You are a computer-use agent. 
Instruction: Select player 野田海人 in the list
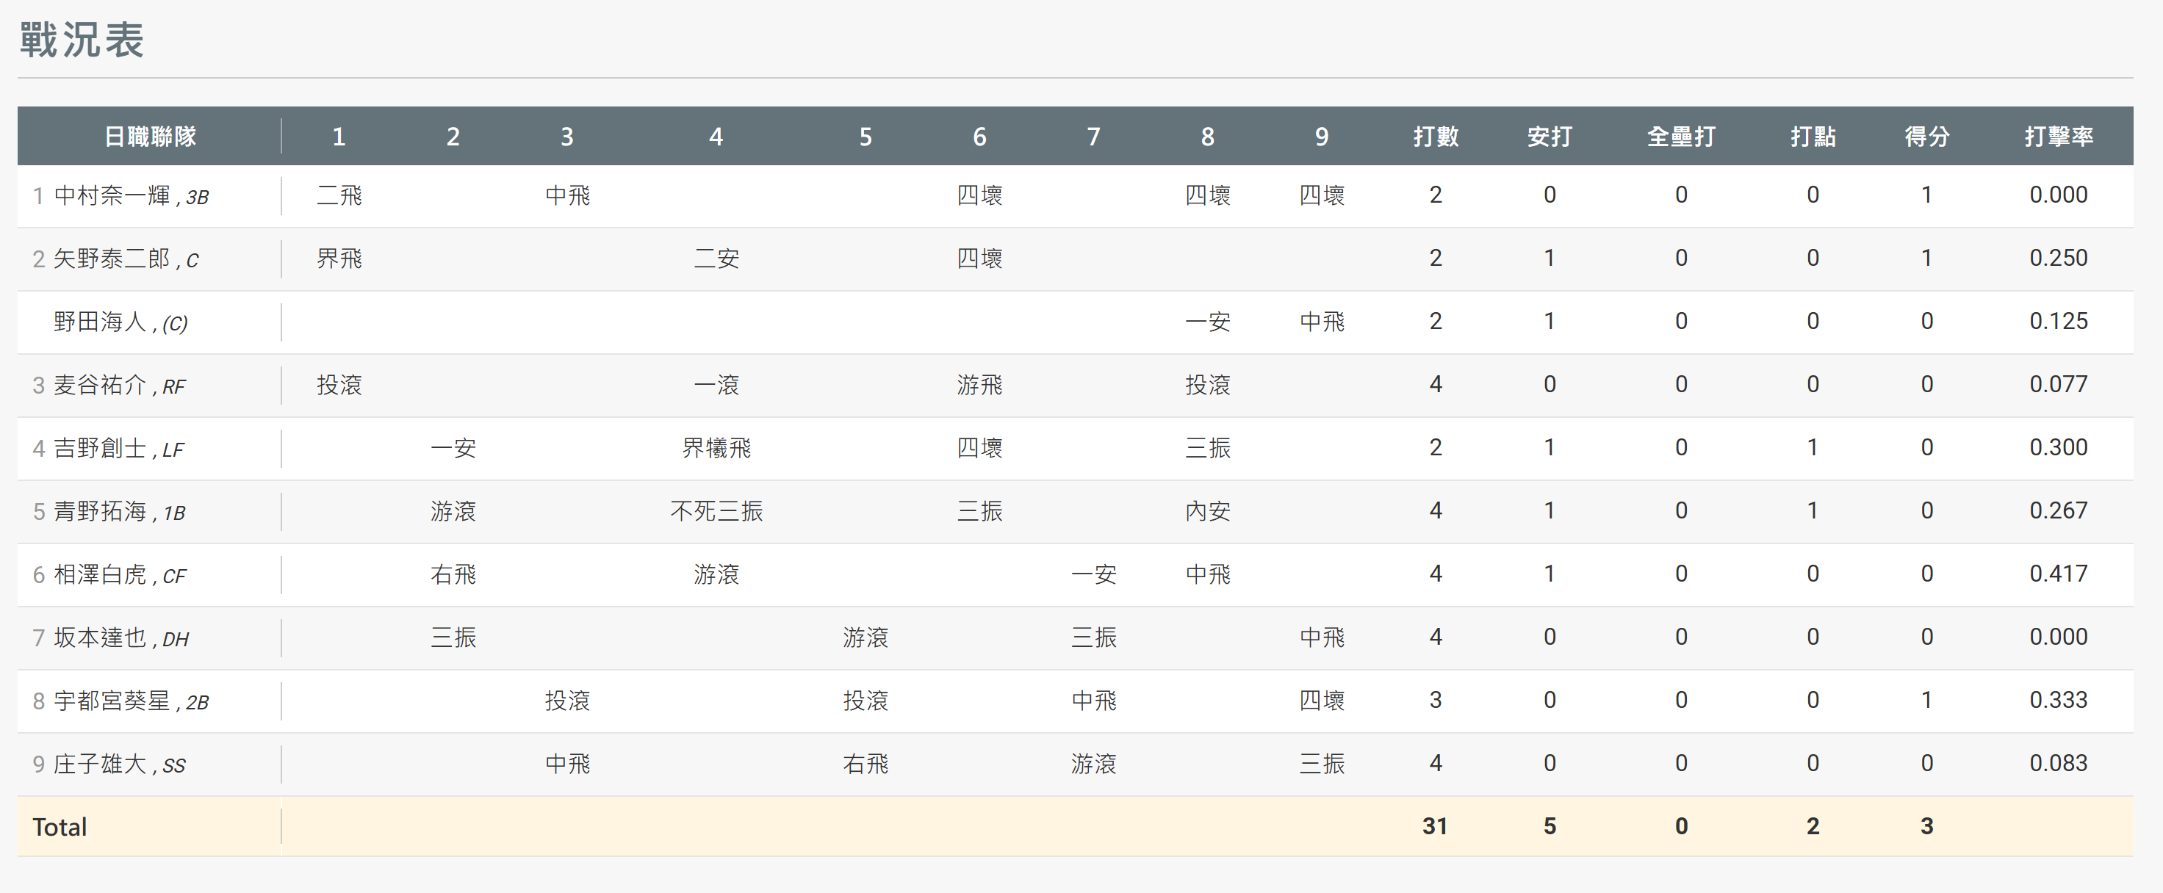[100, 322]
